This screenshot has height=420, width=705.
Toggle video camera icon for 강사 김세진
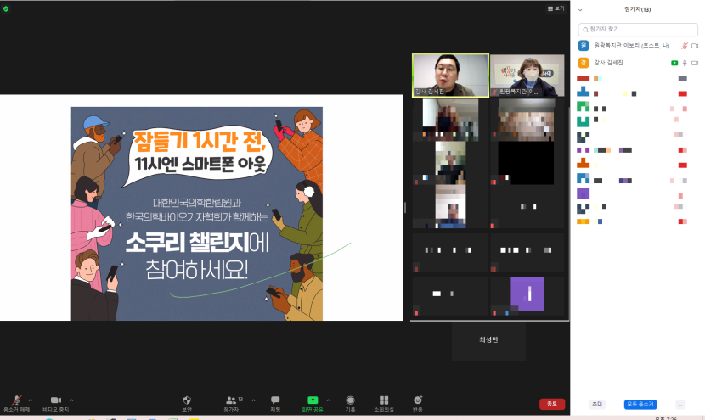[x=695, y=63]
